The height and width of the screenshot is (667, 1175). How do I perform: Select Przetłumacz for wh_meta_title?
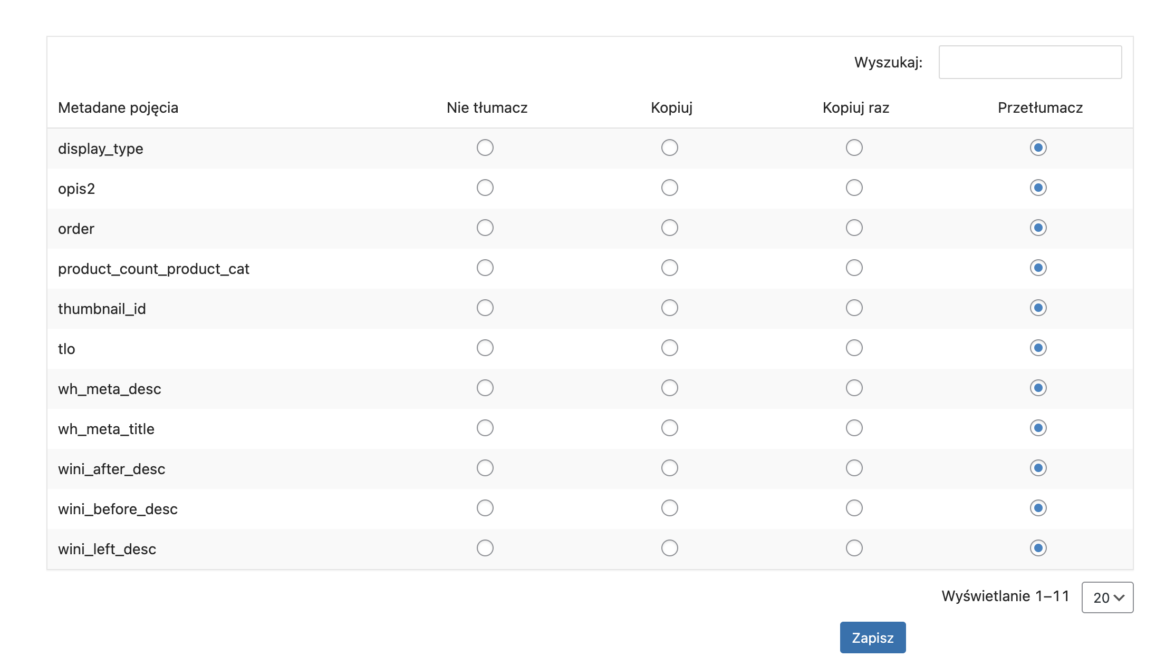coord(1038,428)
